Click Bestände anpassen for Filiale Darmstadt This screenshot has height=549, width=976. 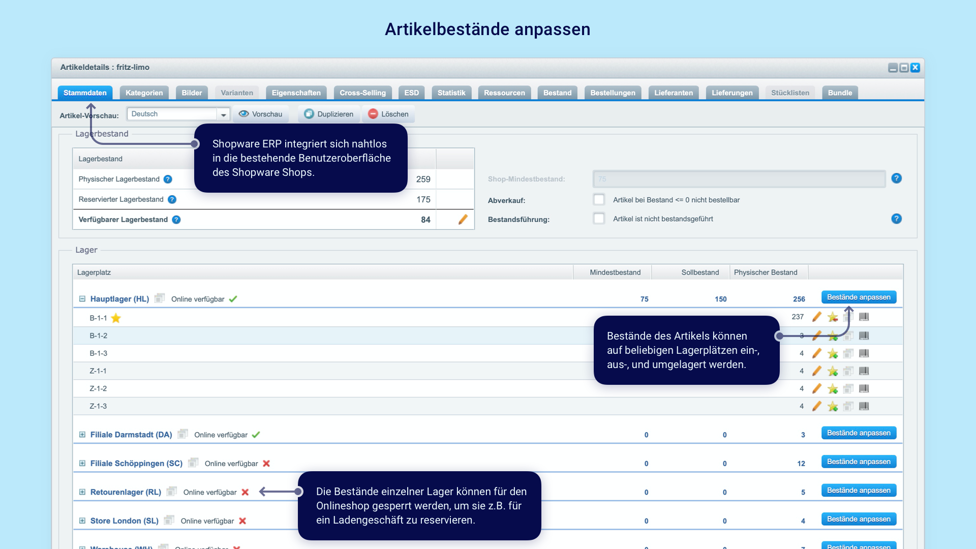(859, 433)
